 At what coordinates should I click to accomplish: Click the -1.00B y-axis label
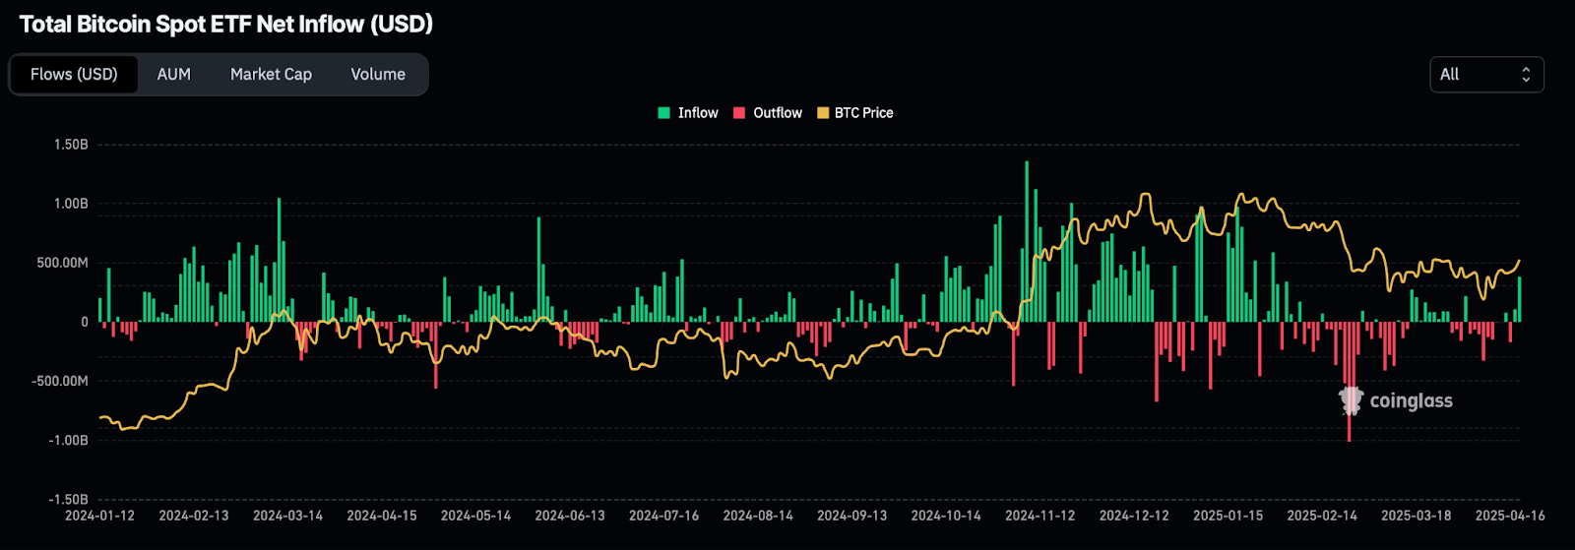coord(69,440)
